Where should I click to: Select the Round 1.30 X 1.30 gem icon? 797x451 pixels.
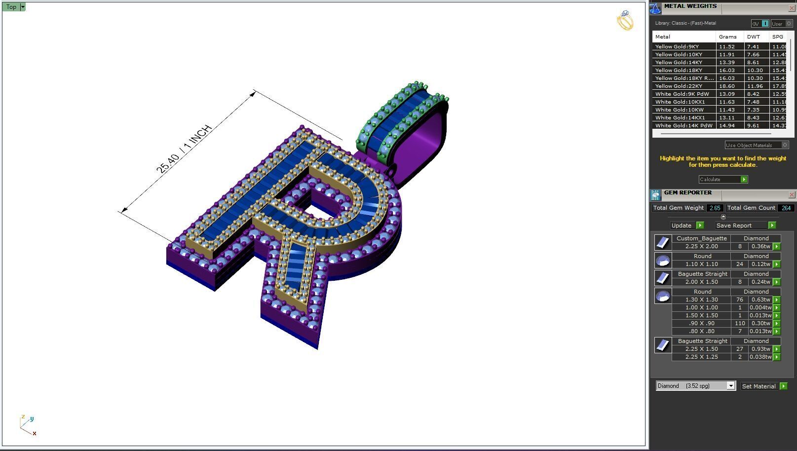663,296
